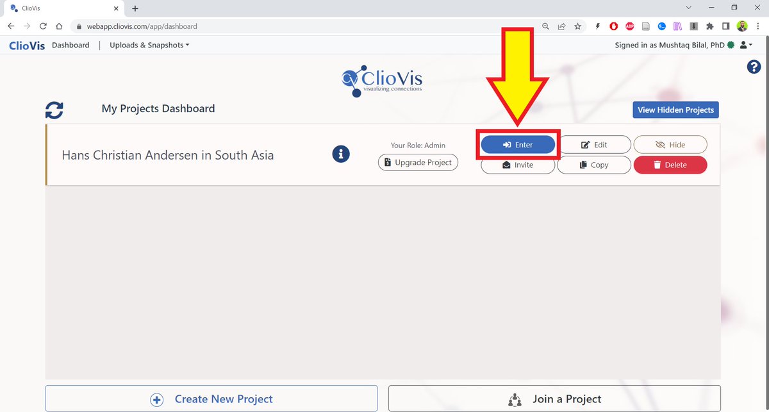
Task: Open a new browser tab
Action: click(x=135, y=8)
